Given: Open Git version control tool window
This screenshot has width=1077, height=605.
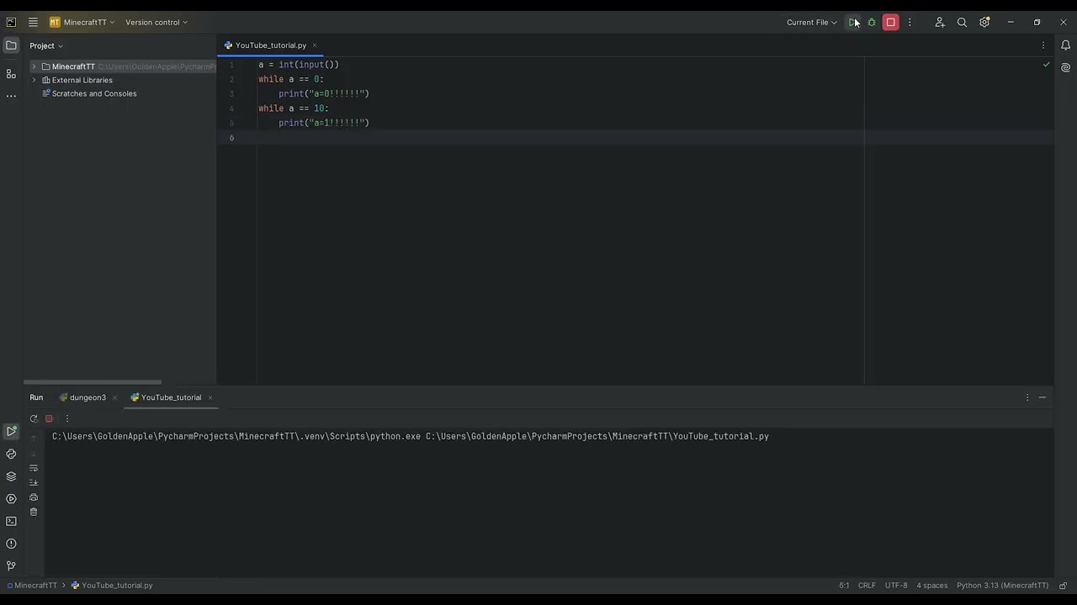Looking at the screenshot, I should (11, 566).
